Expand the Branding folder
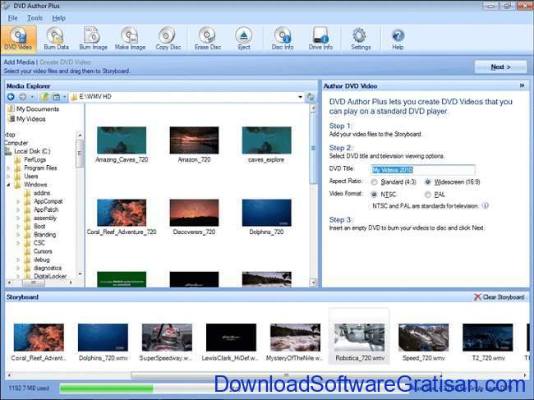 pos(18,235)
